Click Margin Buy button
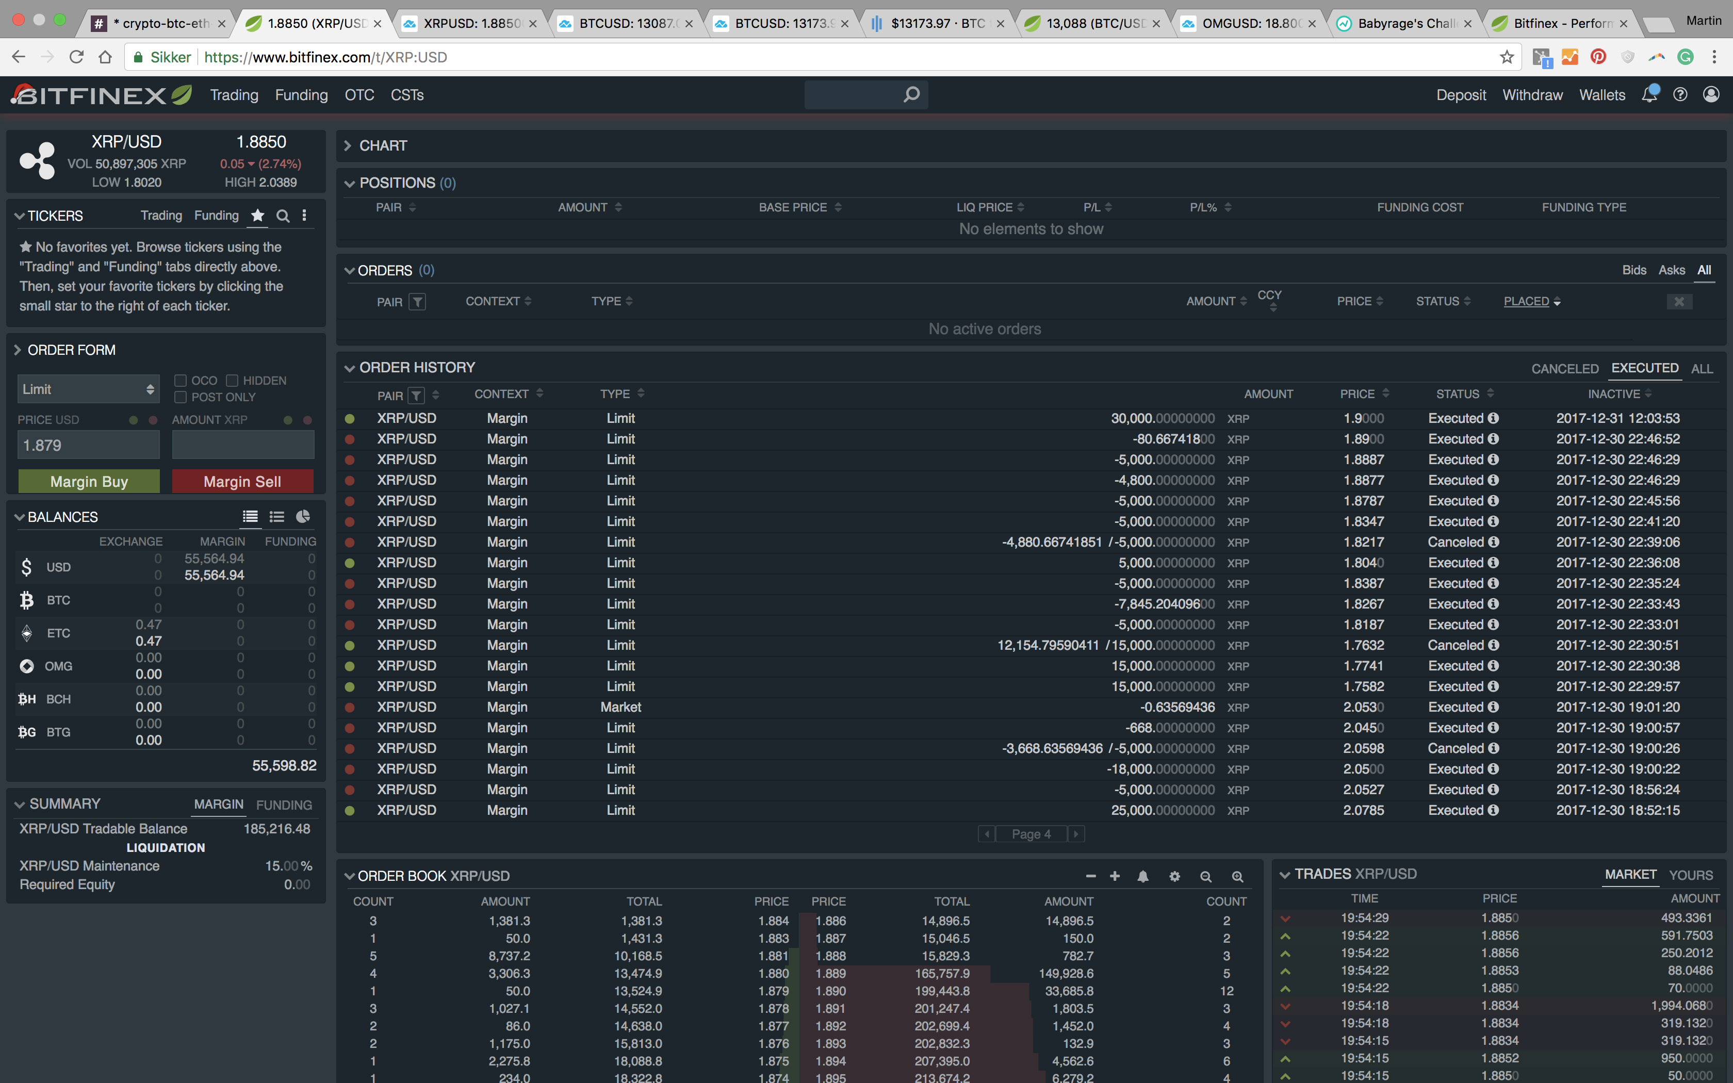The image size is (1733, 1083). click(x=89, y=481)
